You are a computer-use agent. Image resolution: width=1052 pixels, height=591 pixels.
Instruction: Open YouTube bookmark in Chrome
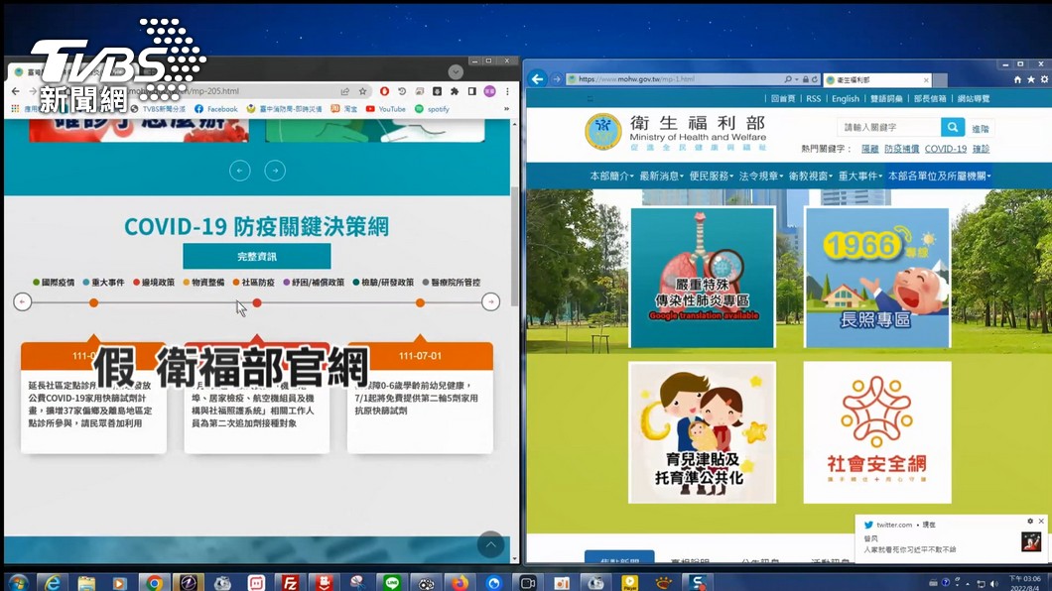386,108
